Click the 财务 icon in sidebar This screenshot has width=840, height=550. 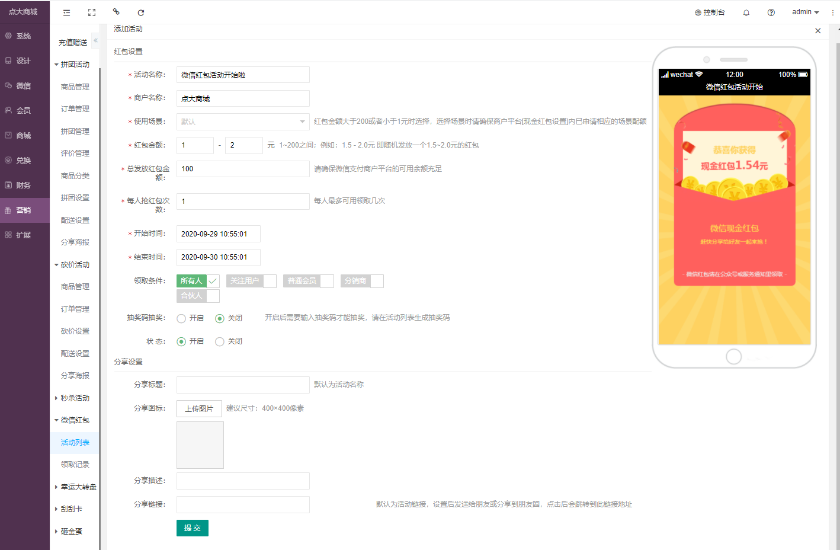pos(8,186)
